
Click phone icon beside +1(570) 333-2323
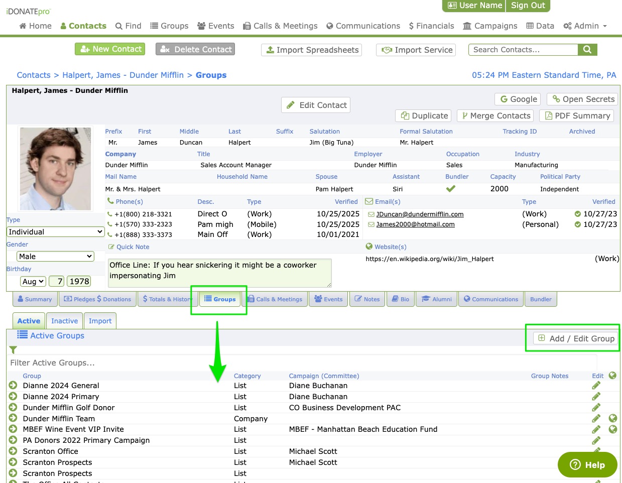[110, 224]
